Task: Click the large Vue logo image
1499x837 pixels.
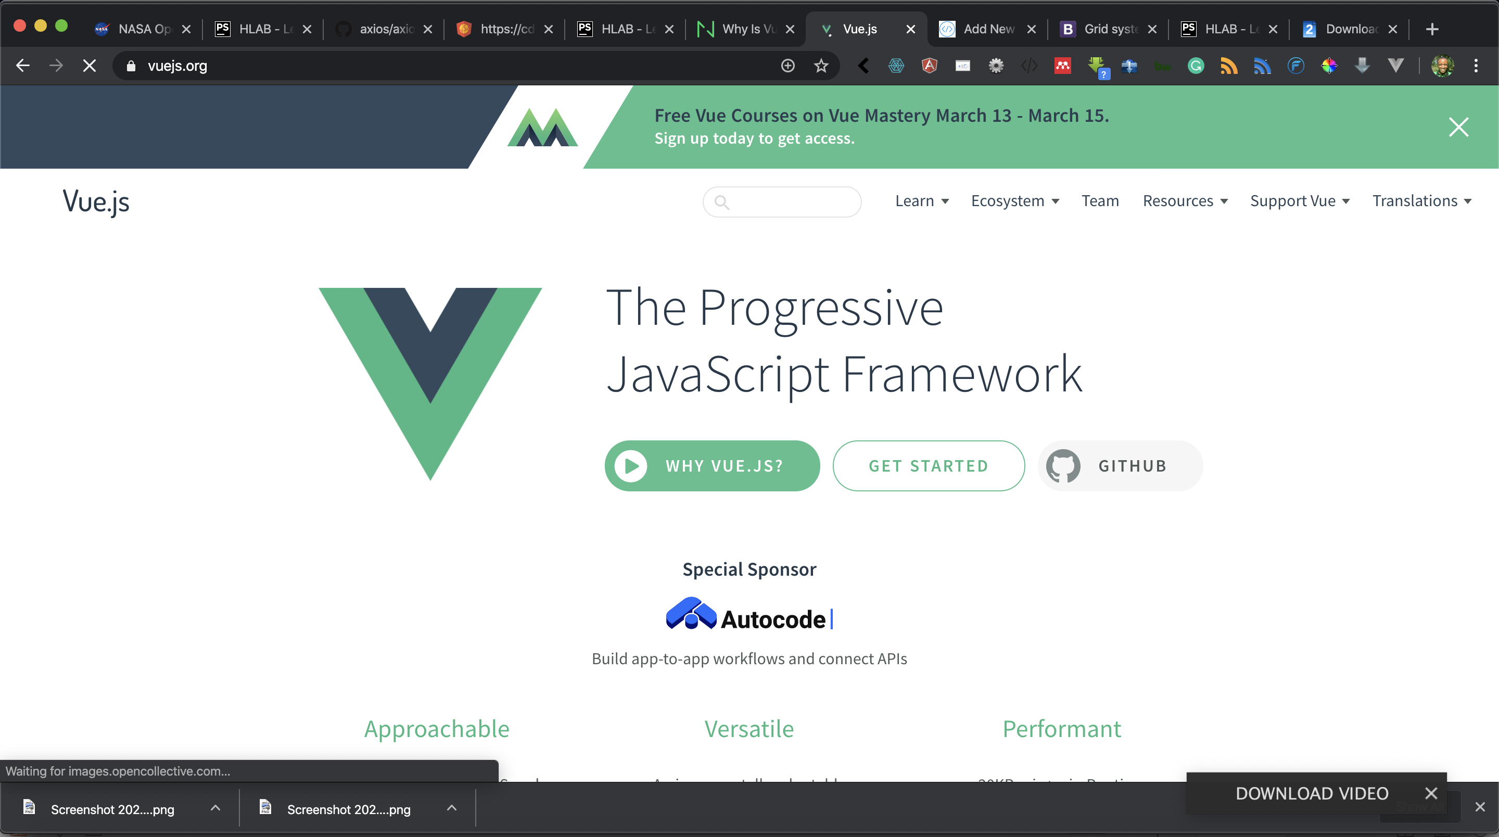Action: (430, 384)
